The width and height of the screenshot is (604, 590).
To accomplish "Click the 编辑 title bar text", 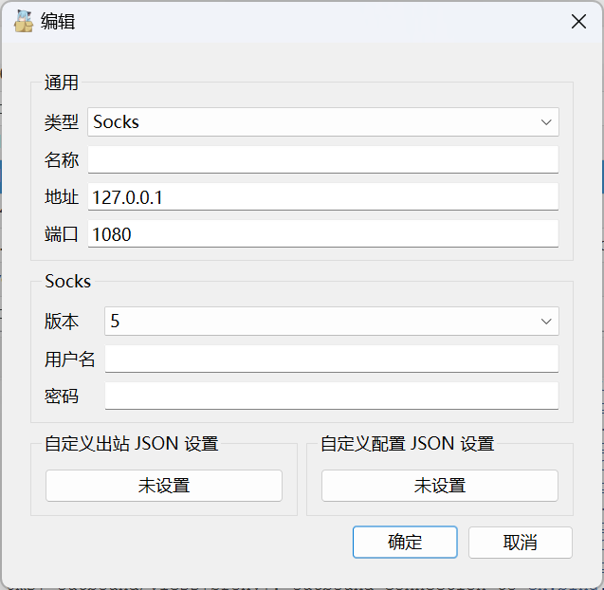I will [58, 22].
